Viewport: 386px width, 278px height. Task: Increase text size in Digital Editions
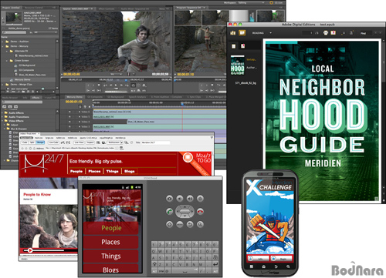pos(351,33)
